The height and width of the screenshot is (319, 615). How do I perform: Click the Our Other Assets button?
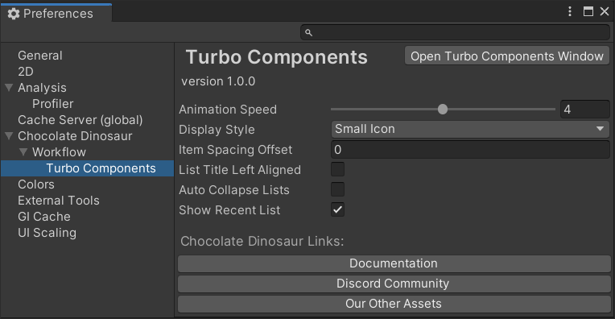[x=394, y=304]
